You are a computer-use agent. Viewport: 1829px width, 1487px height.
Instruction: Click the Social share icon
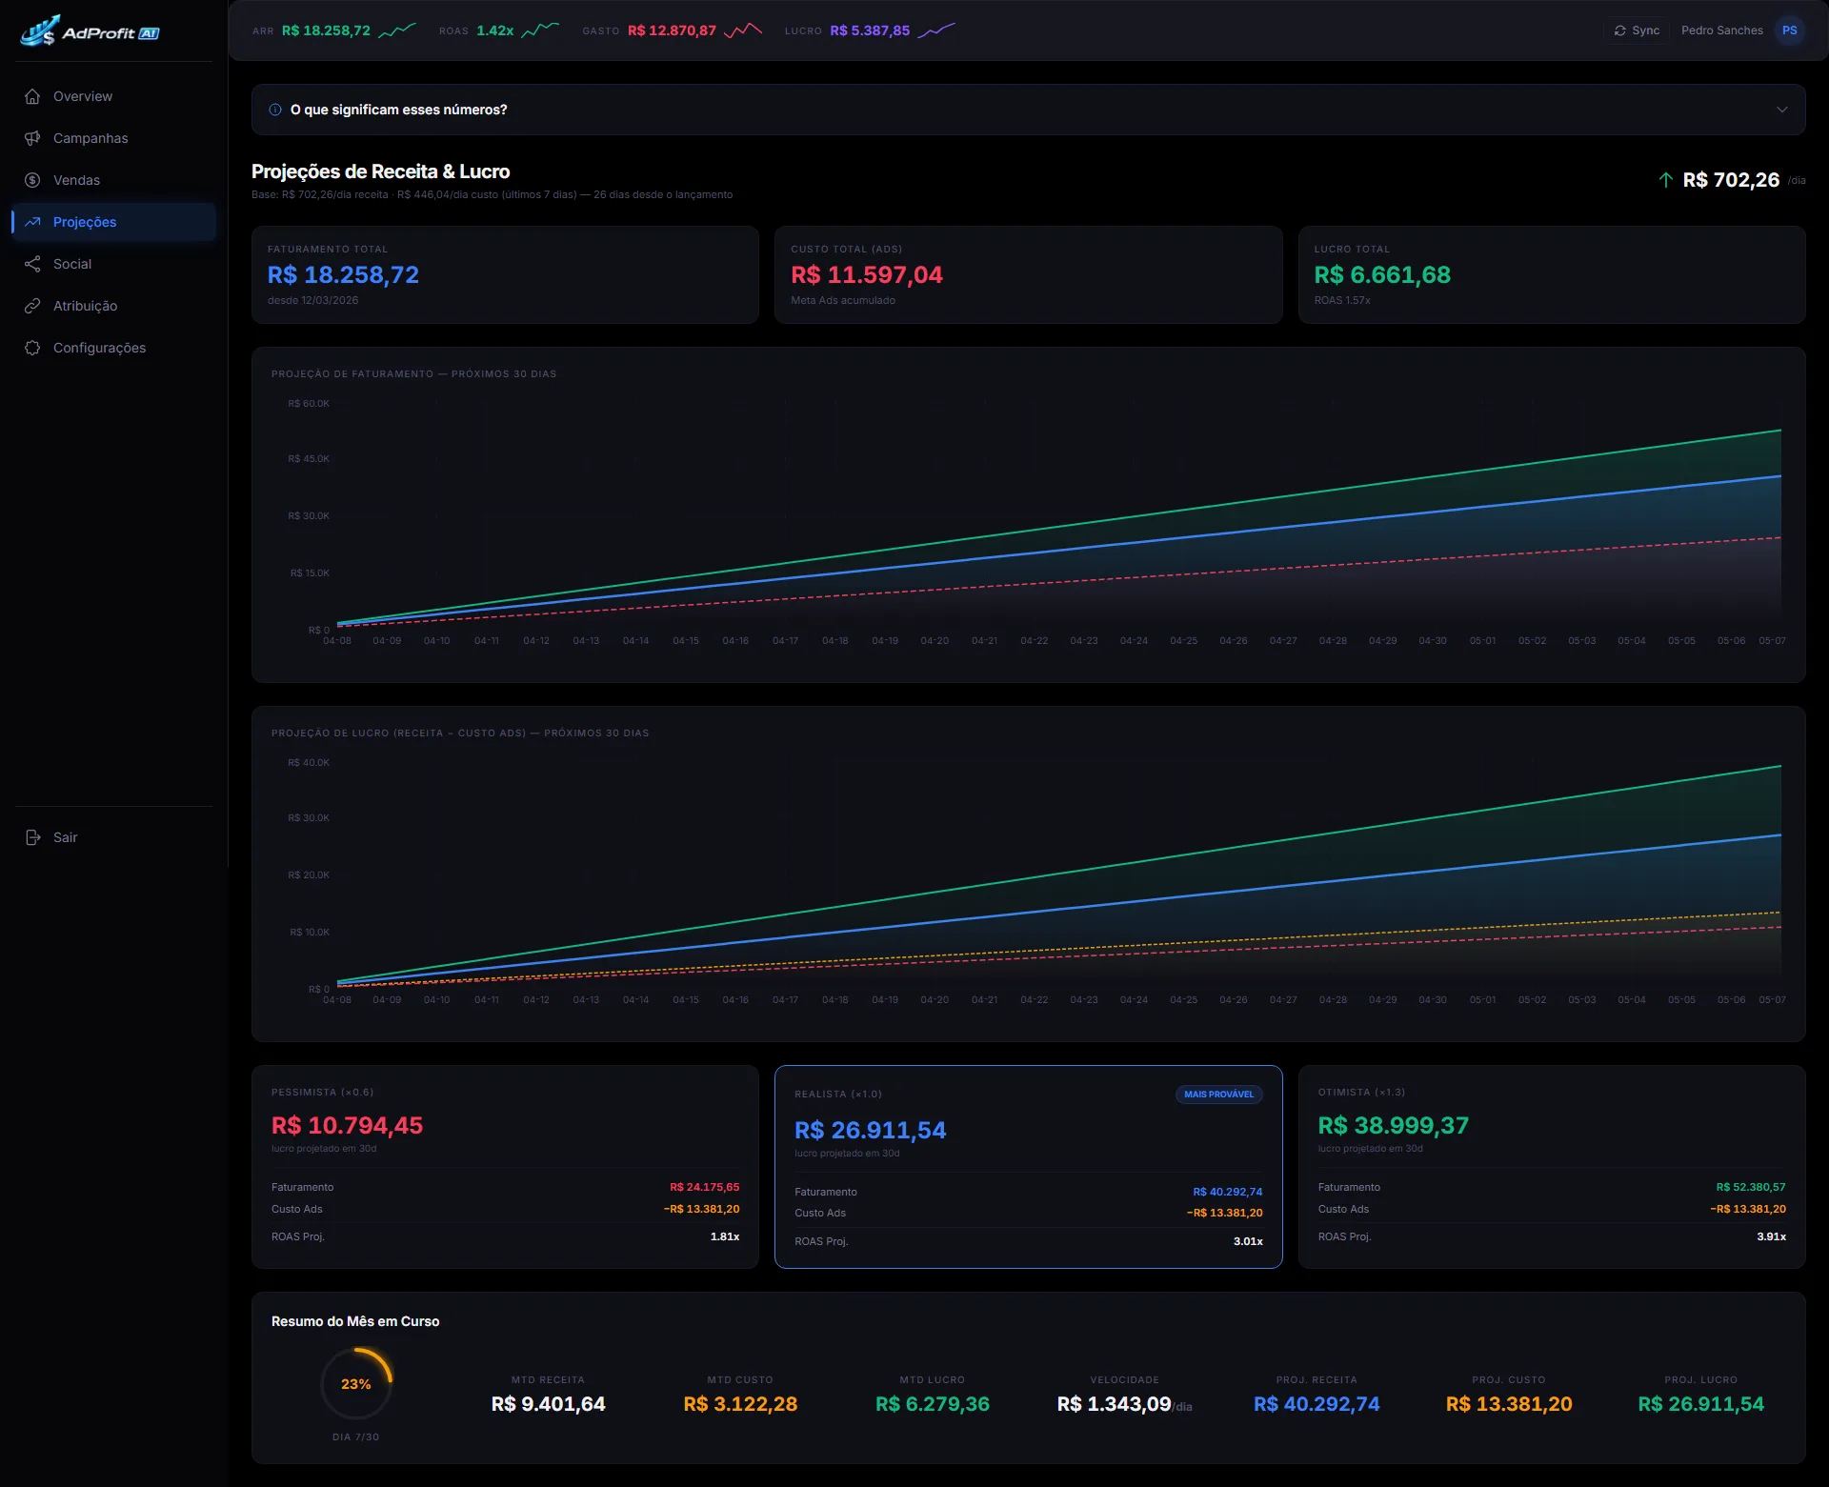tap(32, 264)
